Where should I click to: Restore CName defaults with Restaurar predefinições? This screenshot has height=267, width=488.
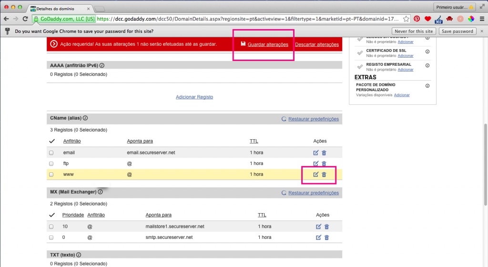pyautogui.click(x=314, y=119)
